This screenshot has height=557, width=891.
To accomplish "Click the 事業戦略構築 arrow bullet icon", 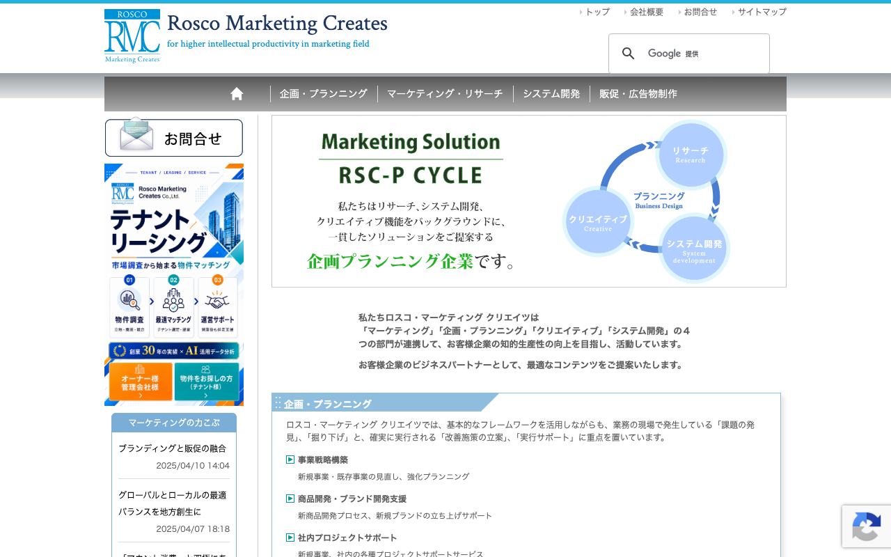I will [x=290, y=460].
